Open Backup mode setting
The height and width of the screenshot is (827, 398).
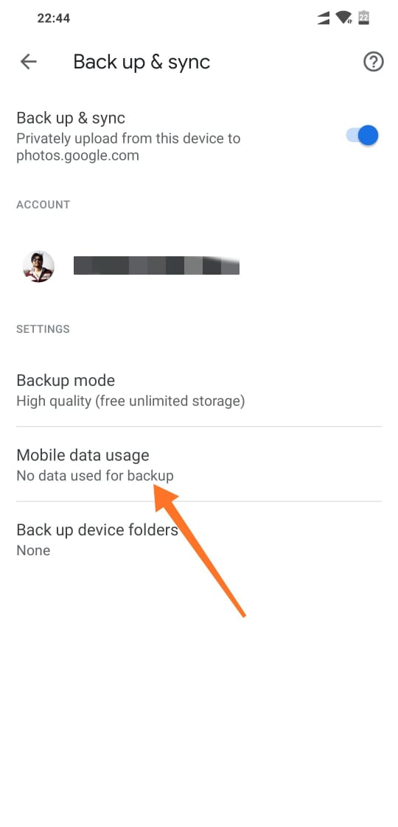click(198, 390)
